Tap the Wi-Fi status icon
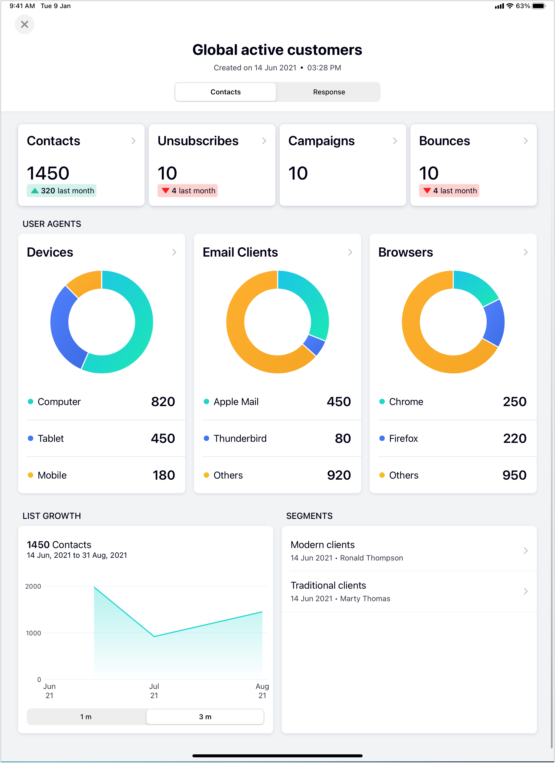Screen dimensions: 555x763 tap(510, 6)
